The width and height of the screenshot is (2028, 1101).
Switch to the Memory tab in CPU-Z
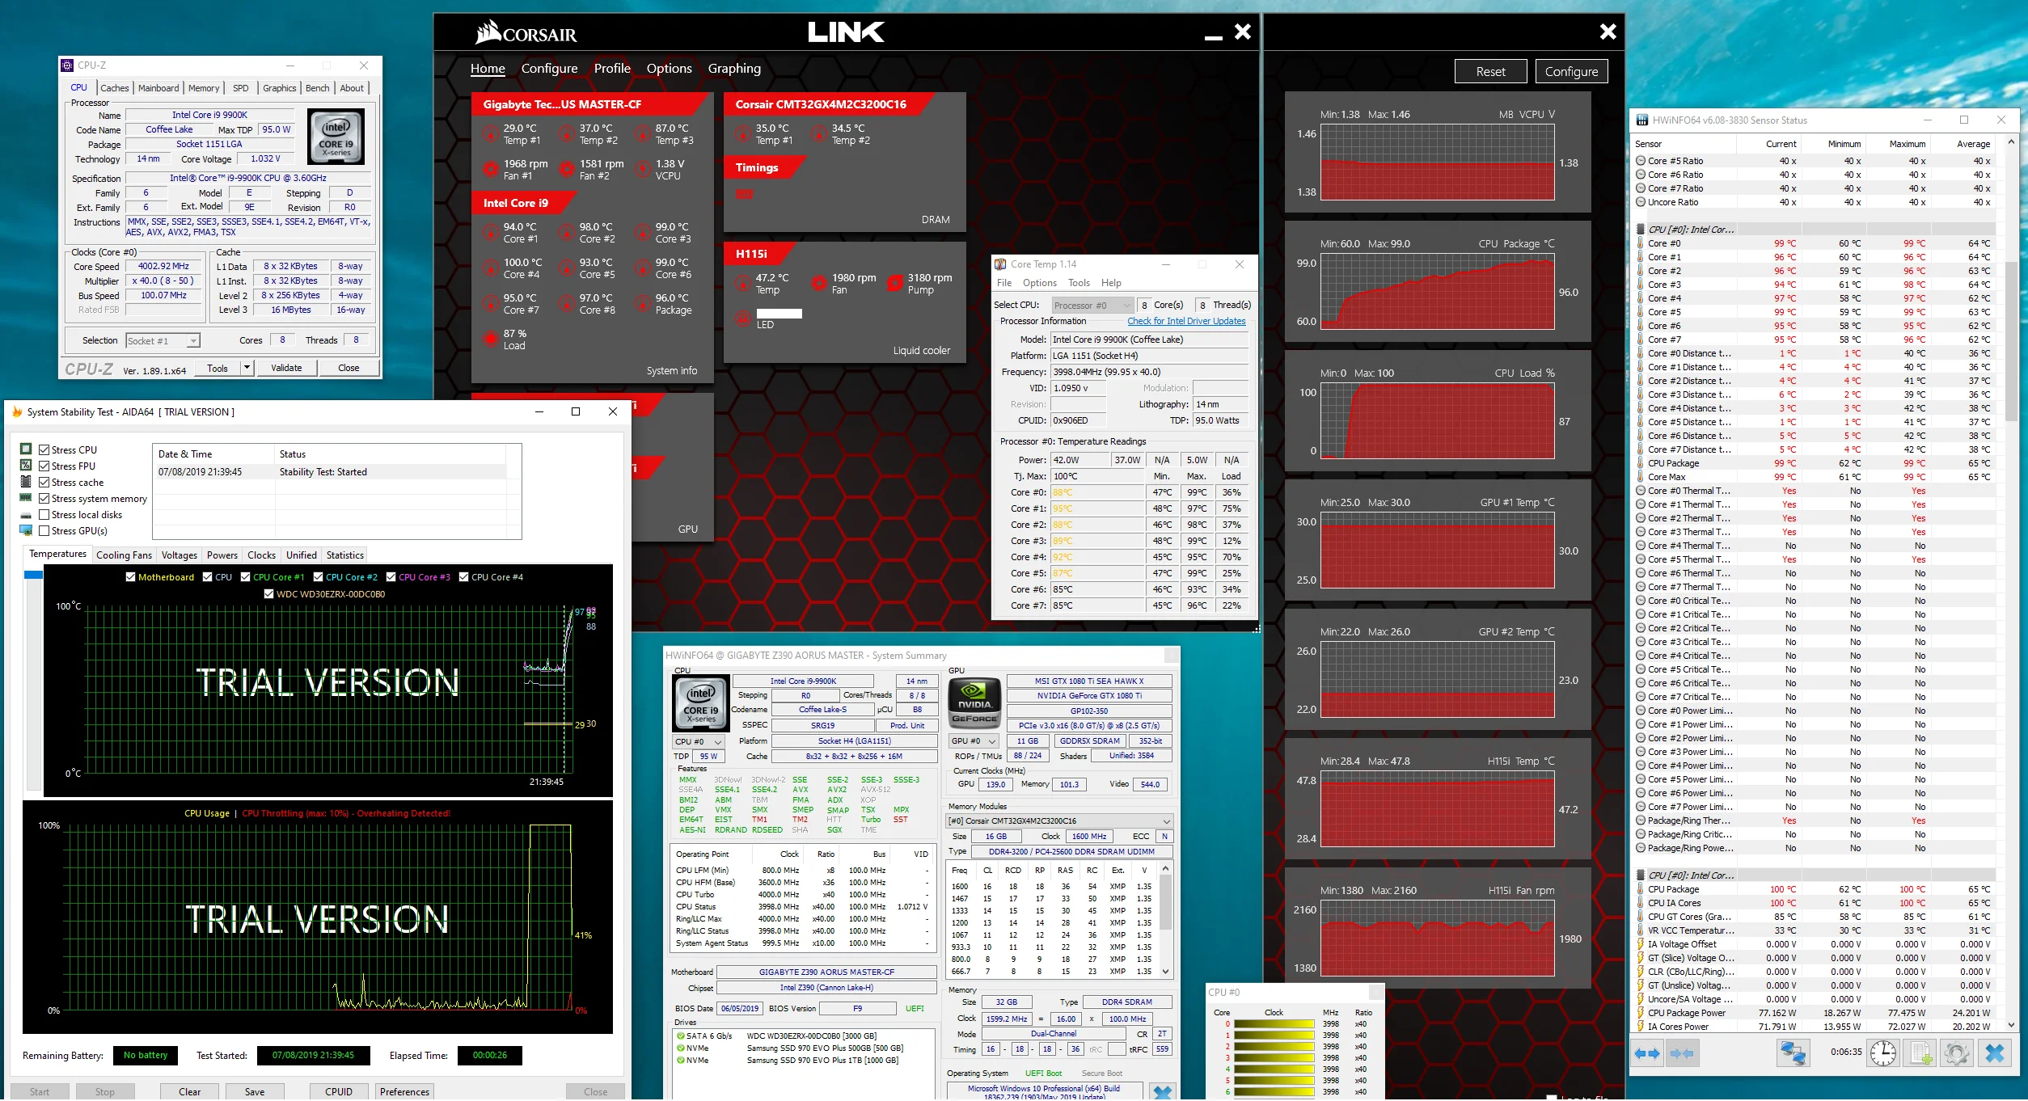point(204,88)
